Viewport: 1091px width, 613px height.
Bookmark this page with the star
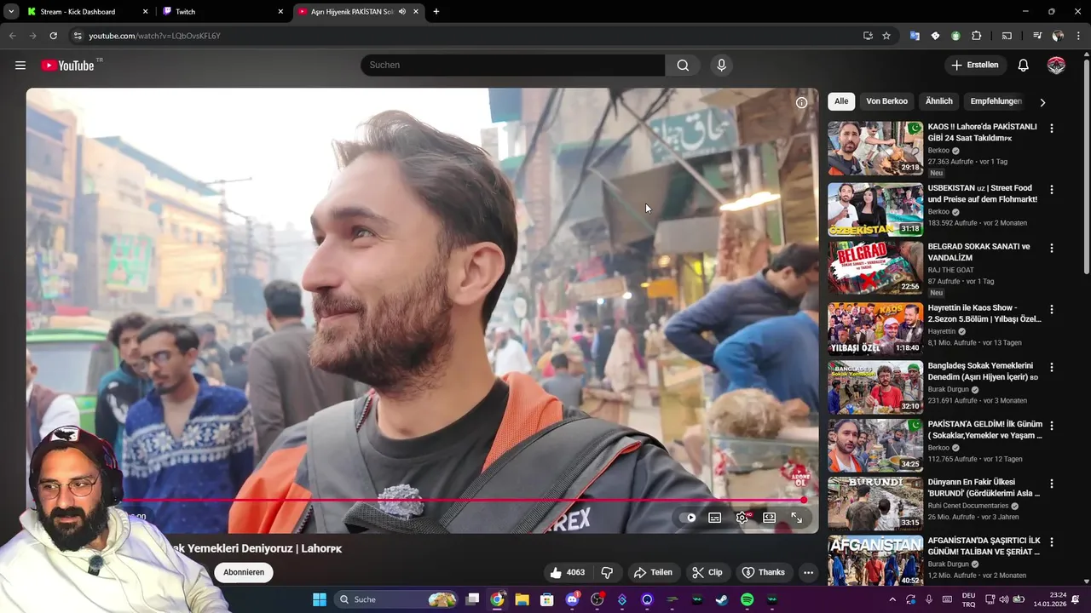click(x=886, y=36)
